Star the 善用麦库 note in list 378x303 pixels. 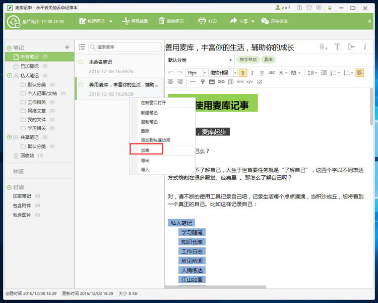(x=81, y=84)
